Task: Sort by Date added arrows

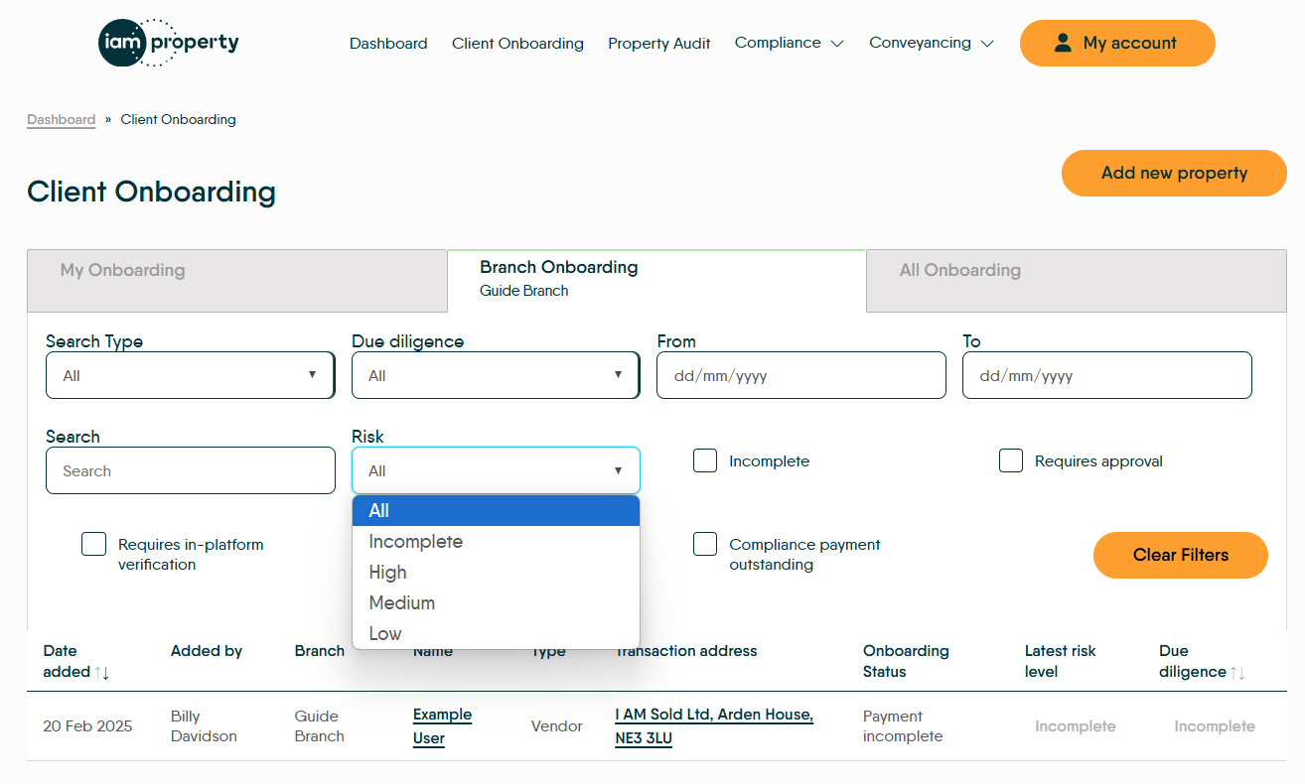Action: pos(102,673)
